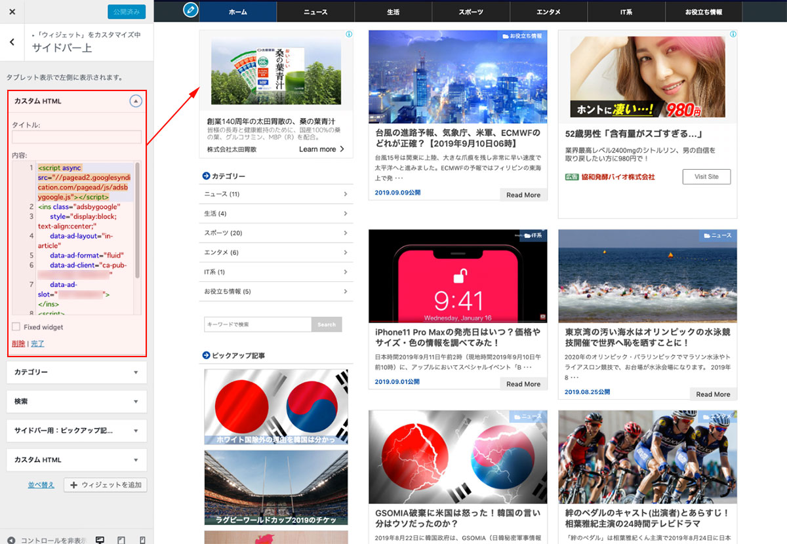The height and width of the screenshot is (544, 787).
Task: Click the ad headline 52歳男性「含有量がスゴすぎる…」
Action: point(634,134)
